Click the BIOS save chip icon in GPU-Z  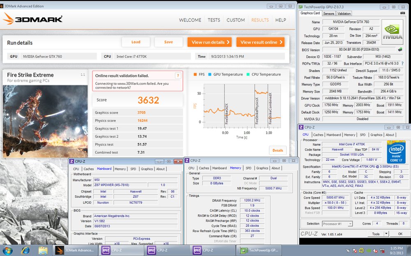click(x=400, y=49)
